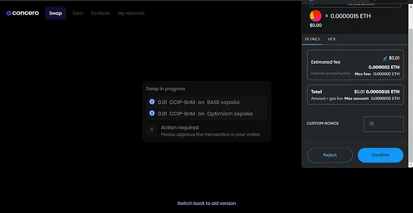Open the Portfolio tab
Screen dimensions: 413x213
pyautogui.click(x=100, y=13)
